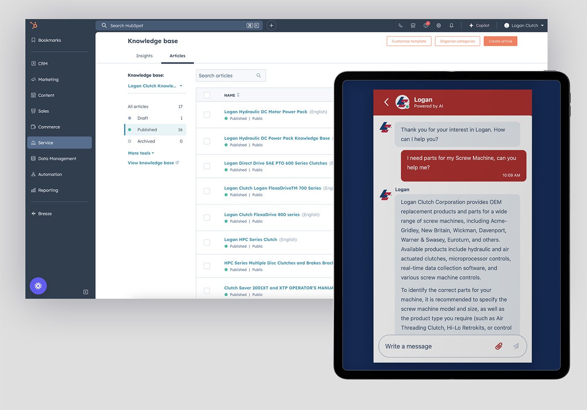Viewport: 587px width, 410px height.
Task: Open the Commerce sidebar section
Action: click(46, 127)
